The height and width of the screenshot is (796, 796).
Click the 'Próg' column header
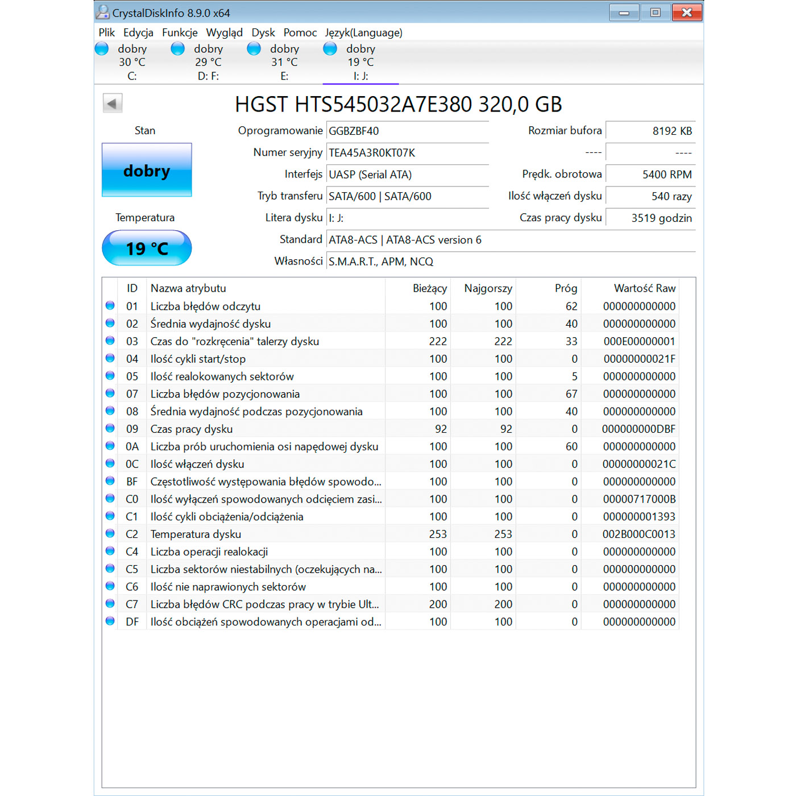[x=548, y=288]
